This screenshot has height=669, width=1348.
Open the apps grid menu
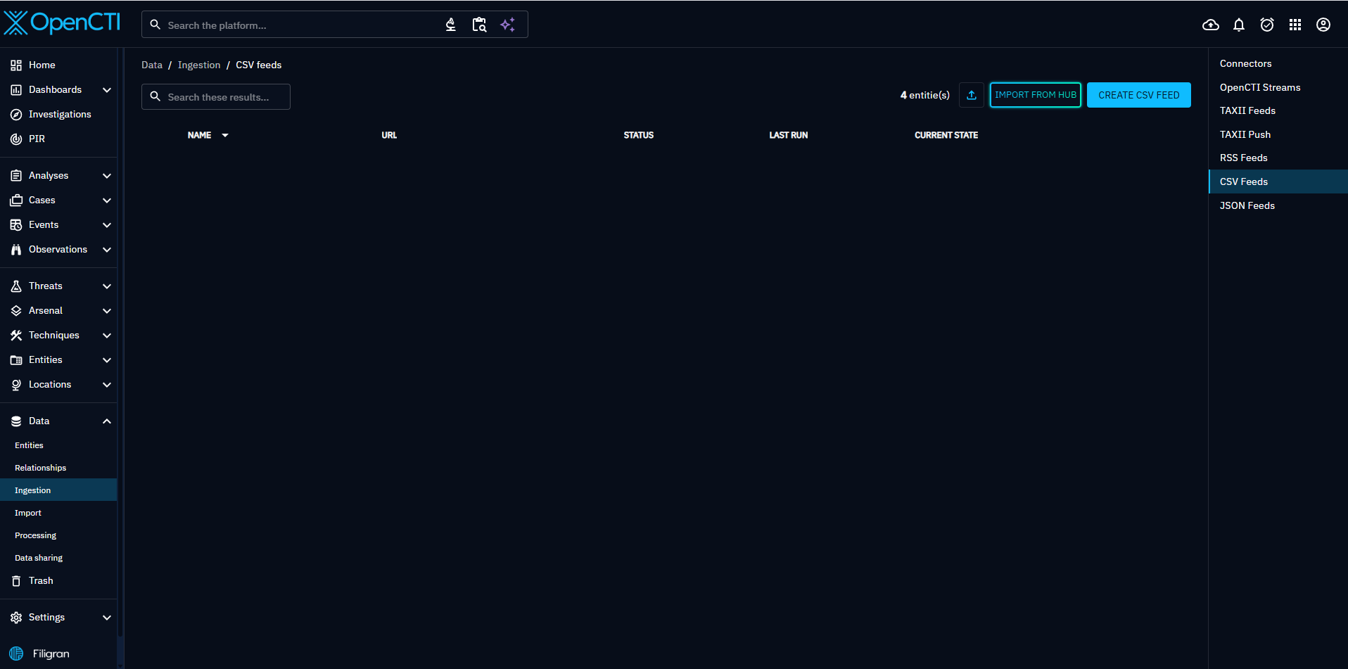(x=1295, y=25)
